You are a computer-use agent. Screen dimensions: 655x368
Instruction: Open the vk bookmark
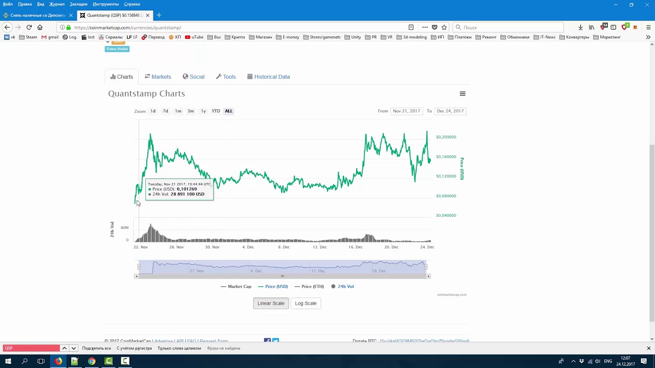(x=10, y=37)
